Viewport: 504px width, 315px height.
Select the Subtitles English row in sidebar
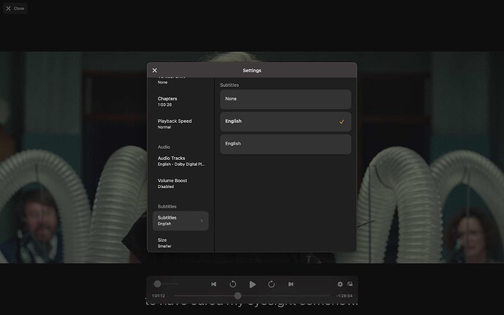coord(180,221)
